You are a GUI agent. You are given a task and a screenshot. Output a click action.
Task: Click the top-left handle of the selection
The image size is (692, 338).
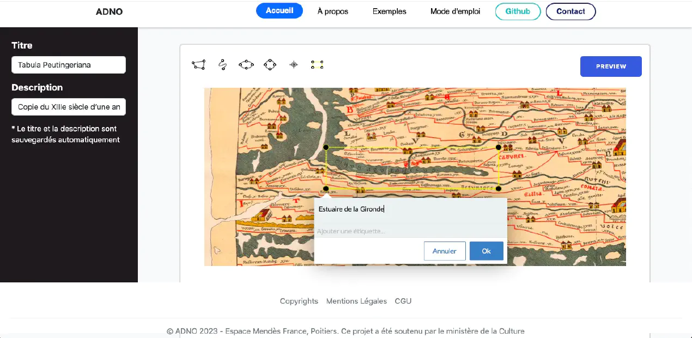(326, 147)
